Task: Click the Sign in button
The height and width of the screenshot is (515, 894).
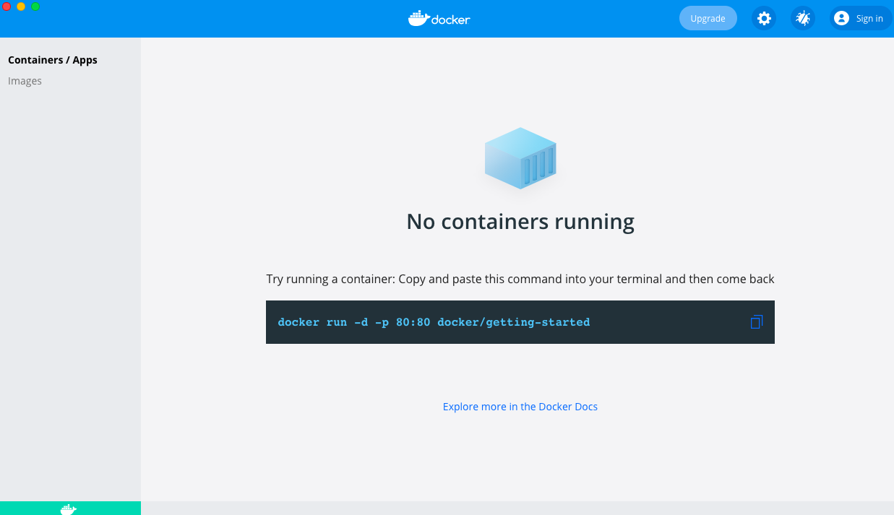Action: point(860,19)
